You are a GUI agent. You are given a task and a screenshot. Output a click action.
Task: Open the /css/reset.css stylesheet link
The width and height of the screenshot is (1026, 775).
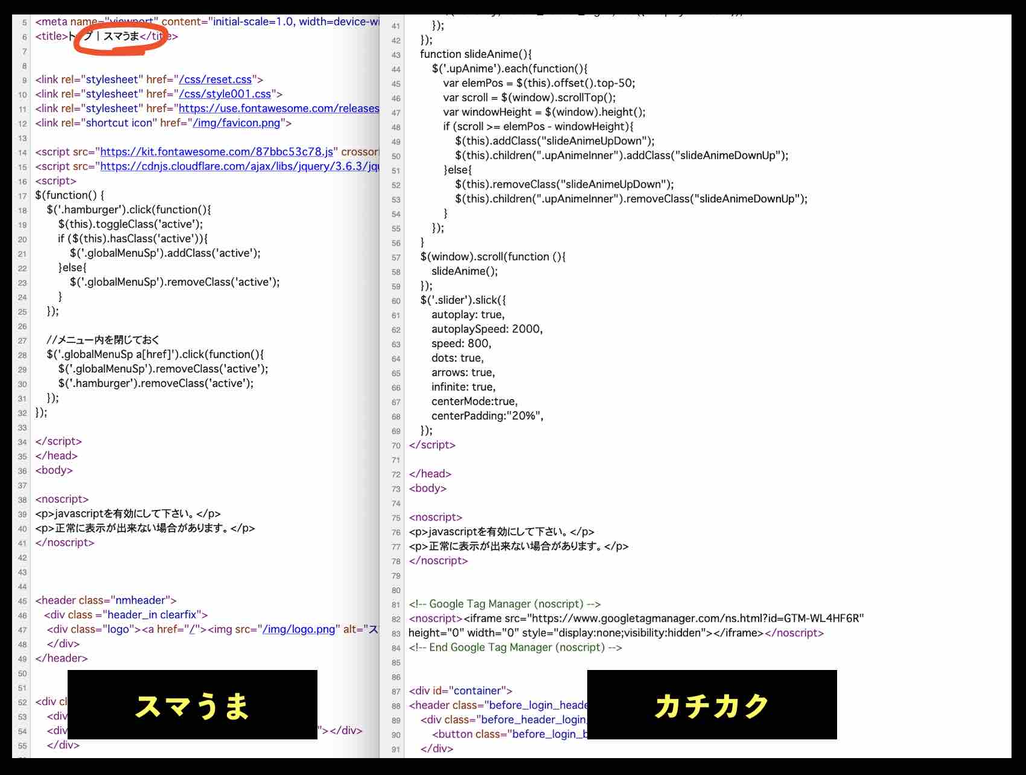(x=215, y=80)
